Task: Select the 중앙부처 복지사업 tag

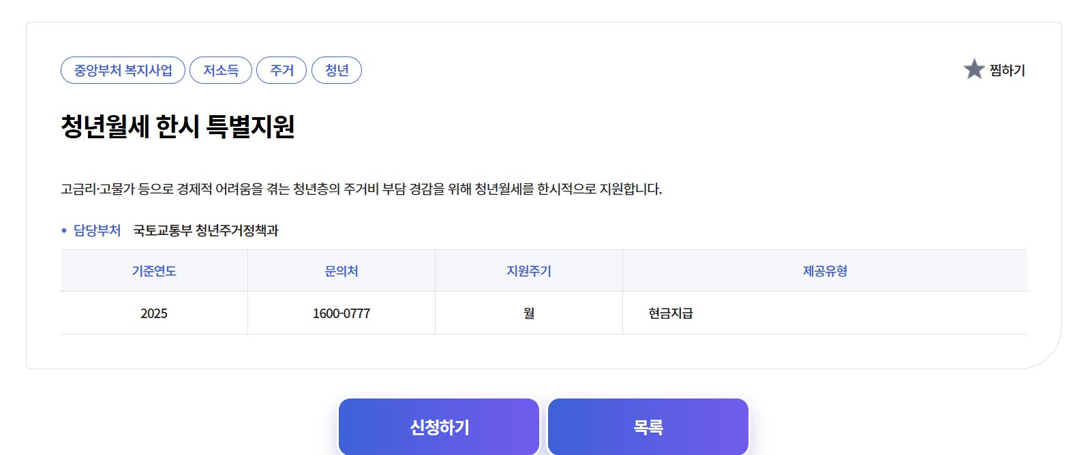Action: click(123, 70)
